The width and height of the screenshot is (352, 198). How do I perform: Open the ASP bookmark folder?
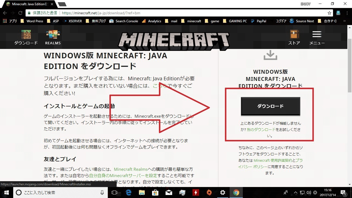pos(53,21)
